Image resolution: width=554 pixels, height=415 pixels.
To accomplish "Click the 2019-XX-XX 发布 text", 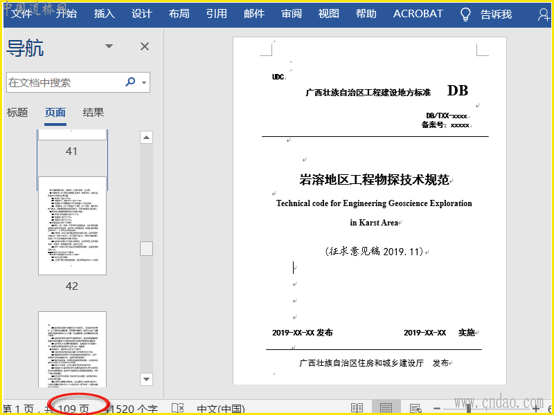I will point(303,333).
